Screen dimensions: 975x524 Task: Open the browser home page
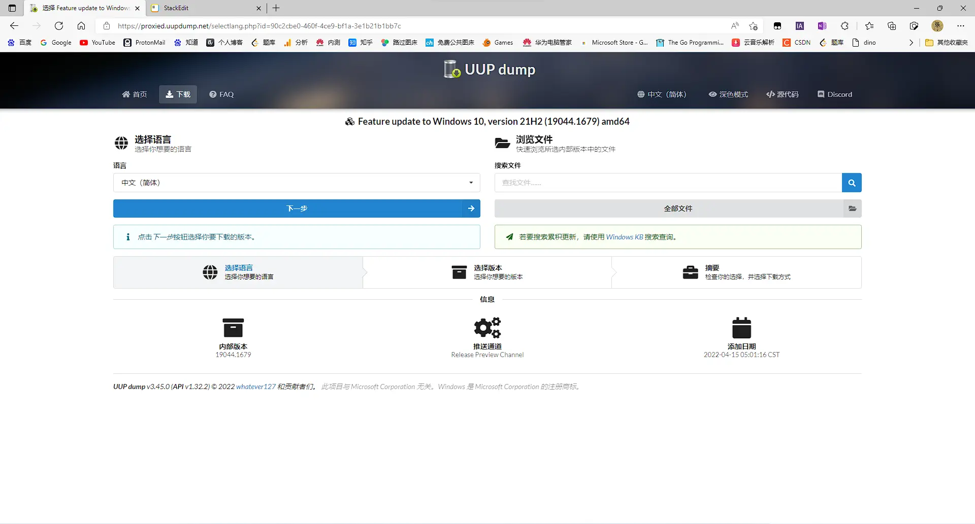[81, 26]
